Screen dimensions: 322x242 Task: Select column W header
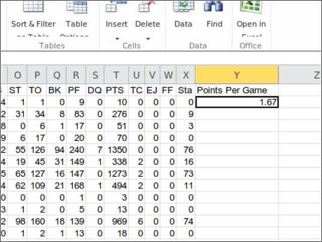coord(168,75)
